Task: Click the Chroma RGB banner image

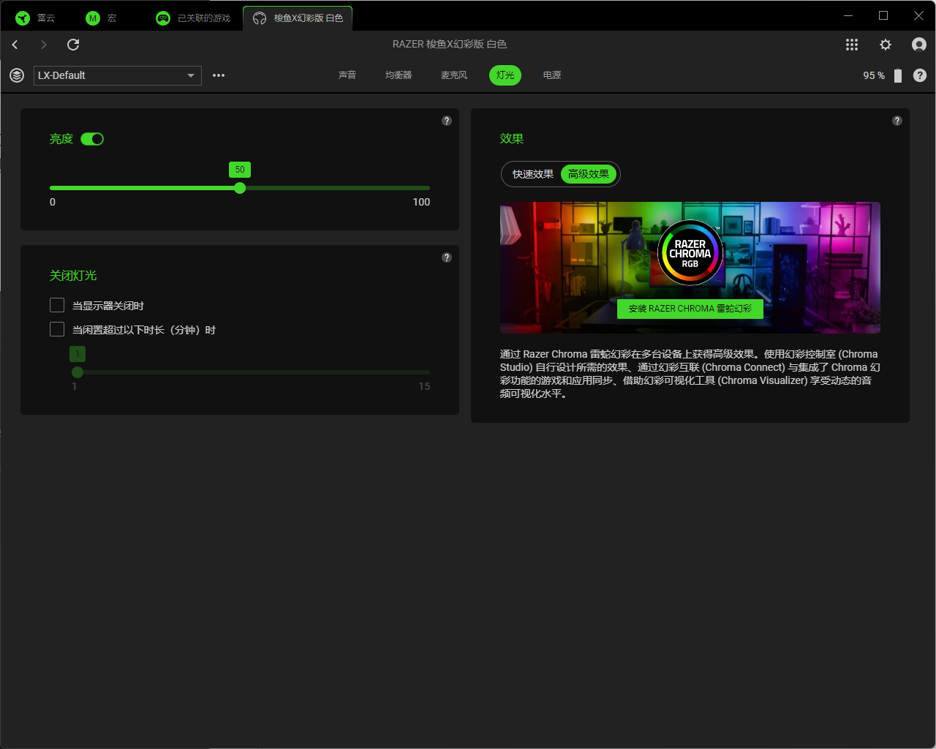Action: [x=690, y=268]
